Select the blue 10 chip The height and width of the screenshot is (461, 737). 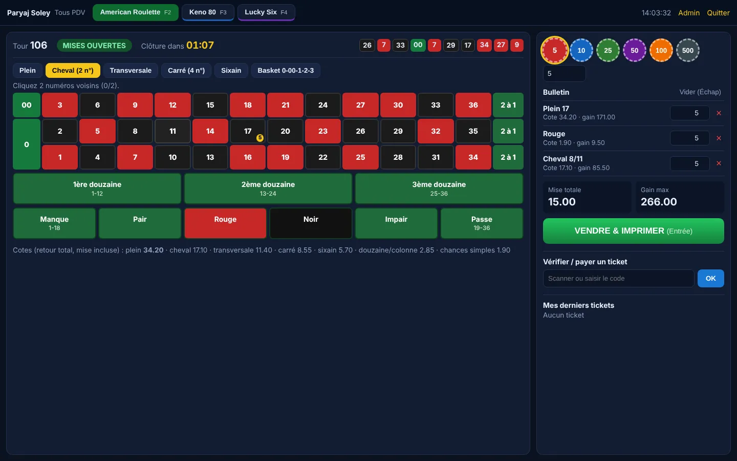click(x=581, y=50)
